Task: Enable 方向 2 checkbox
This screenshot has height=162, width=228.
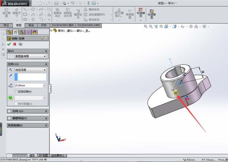Action: tap(9, 111)
